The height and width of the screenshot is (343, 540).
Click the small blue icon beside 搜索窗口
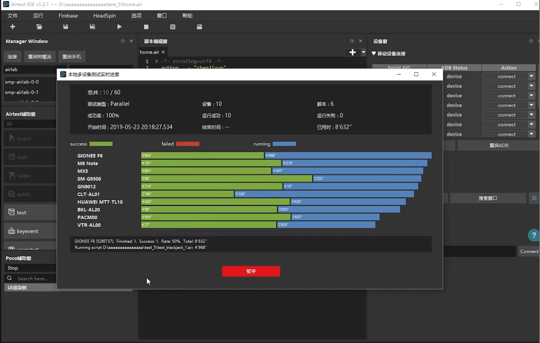pyautogui.click(x=534, y=198)
